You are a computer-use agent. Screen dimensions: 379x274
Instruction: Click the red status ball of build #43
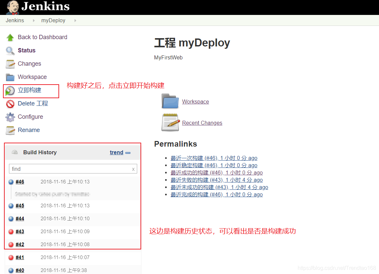click(x=11, y=232)
